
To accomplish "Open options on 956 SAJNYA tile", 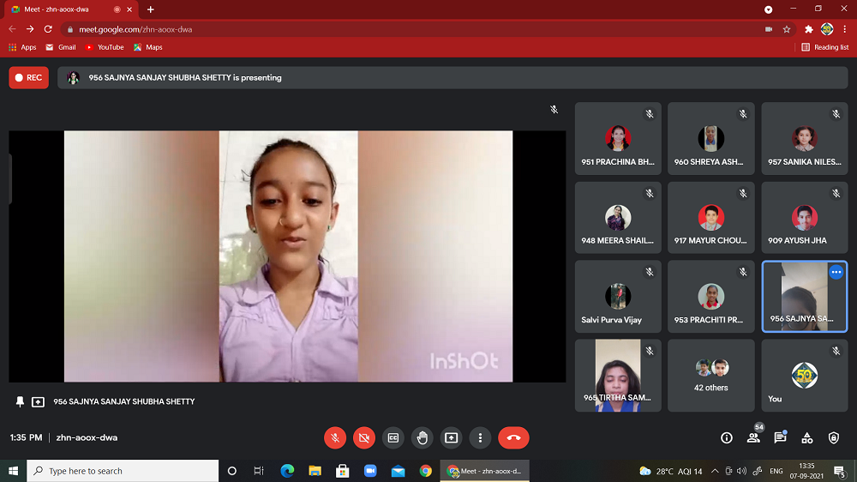I will tap(836, 272).
